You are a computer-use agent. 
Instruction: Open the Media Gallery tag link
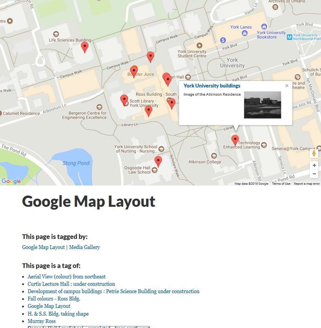coord(84,247)
